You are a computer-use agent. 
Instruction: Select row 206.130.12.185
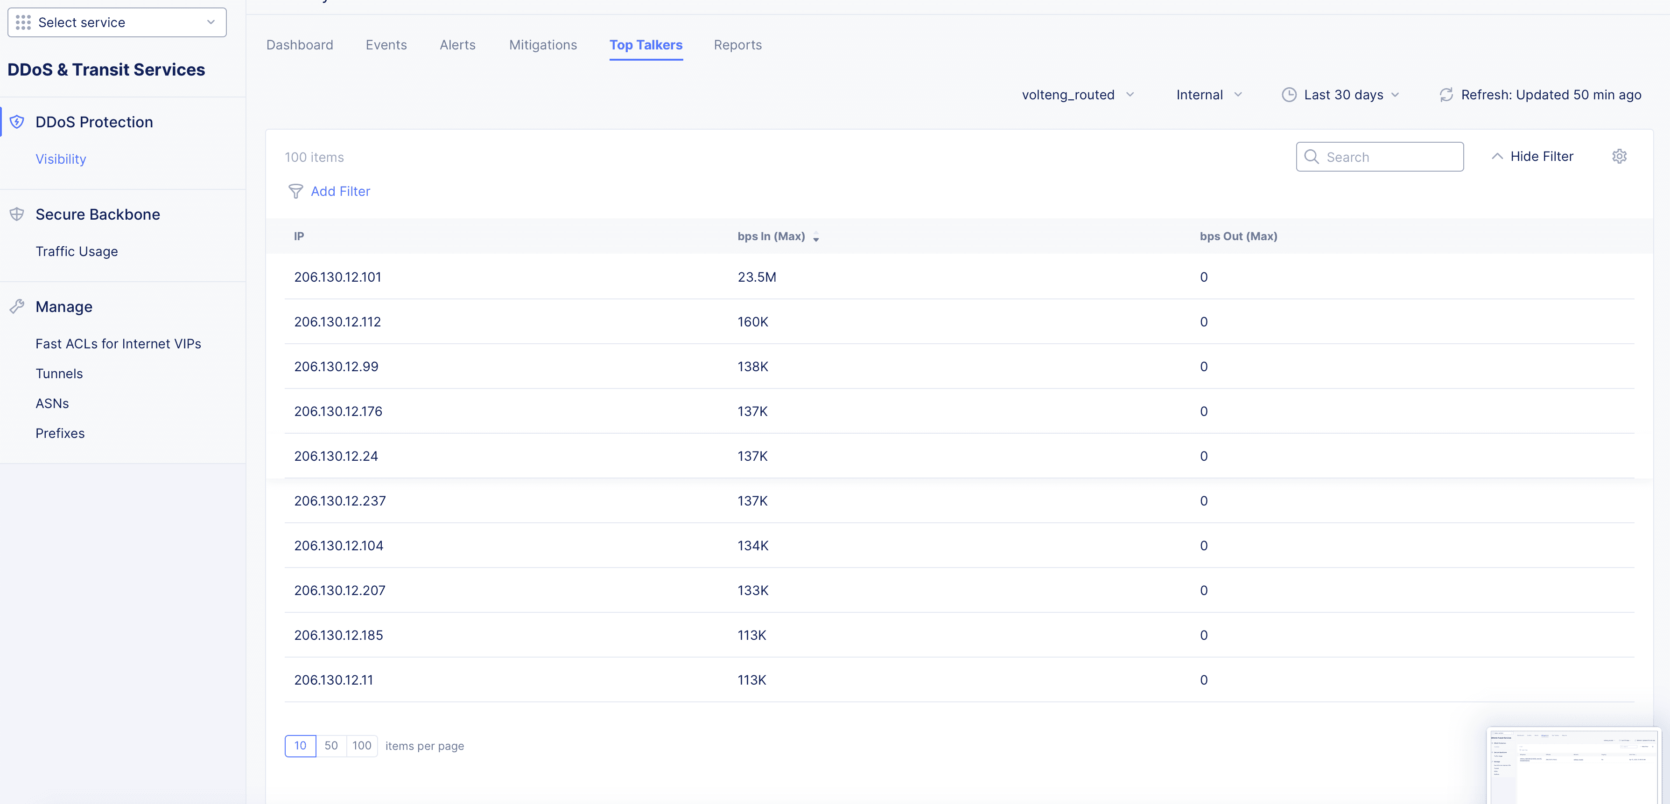click(x=960, y=635)
